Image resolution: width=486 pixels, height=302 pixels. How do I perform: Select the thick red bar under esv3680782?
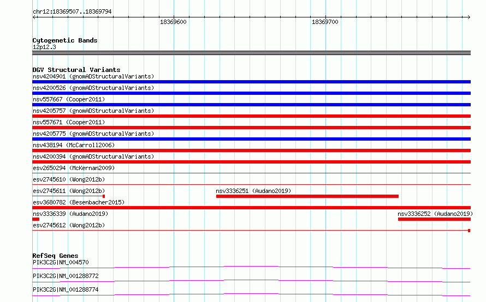click(251, 208)
